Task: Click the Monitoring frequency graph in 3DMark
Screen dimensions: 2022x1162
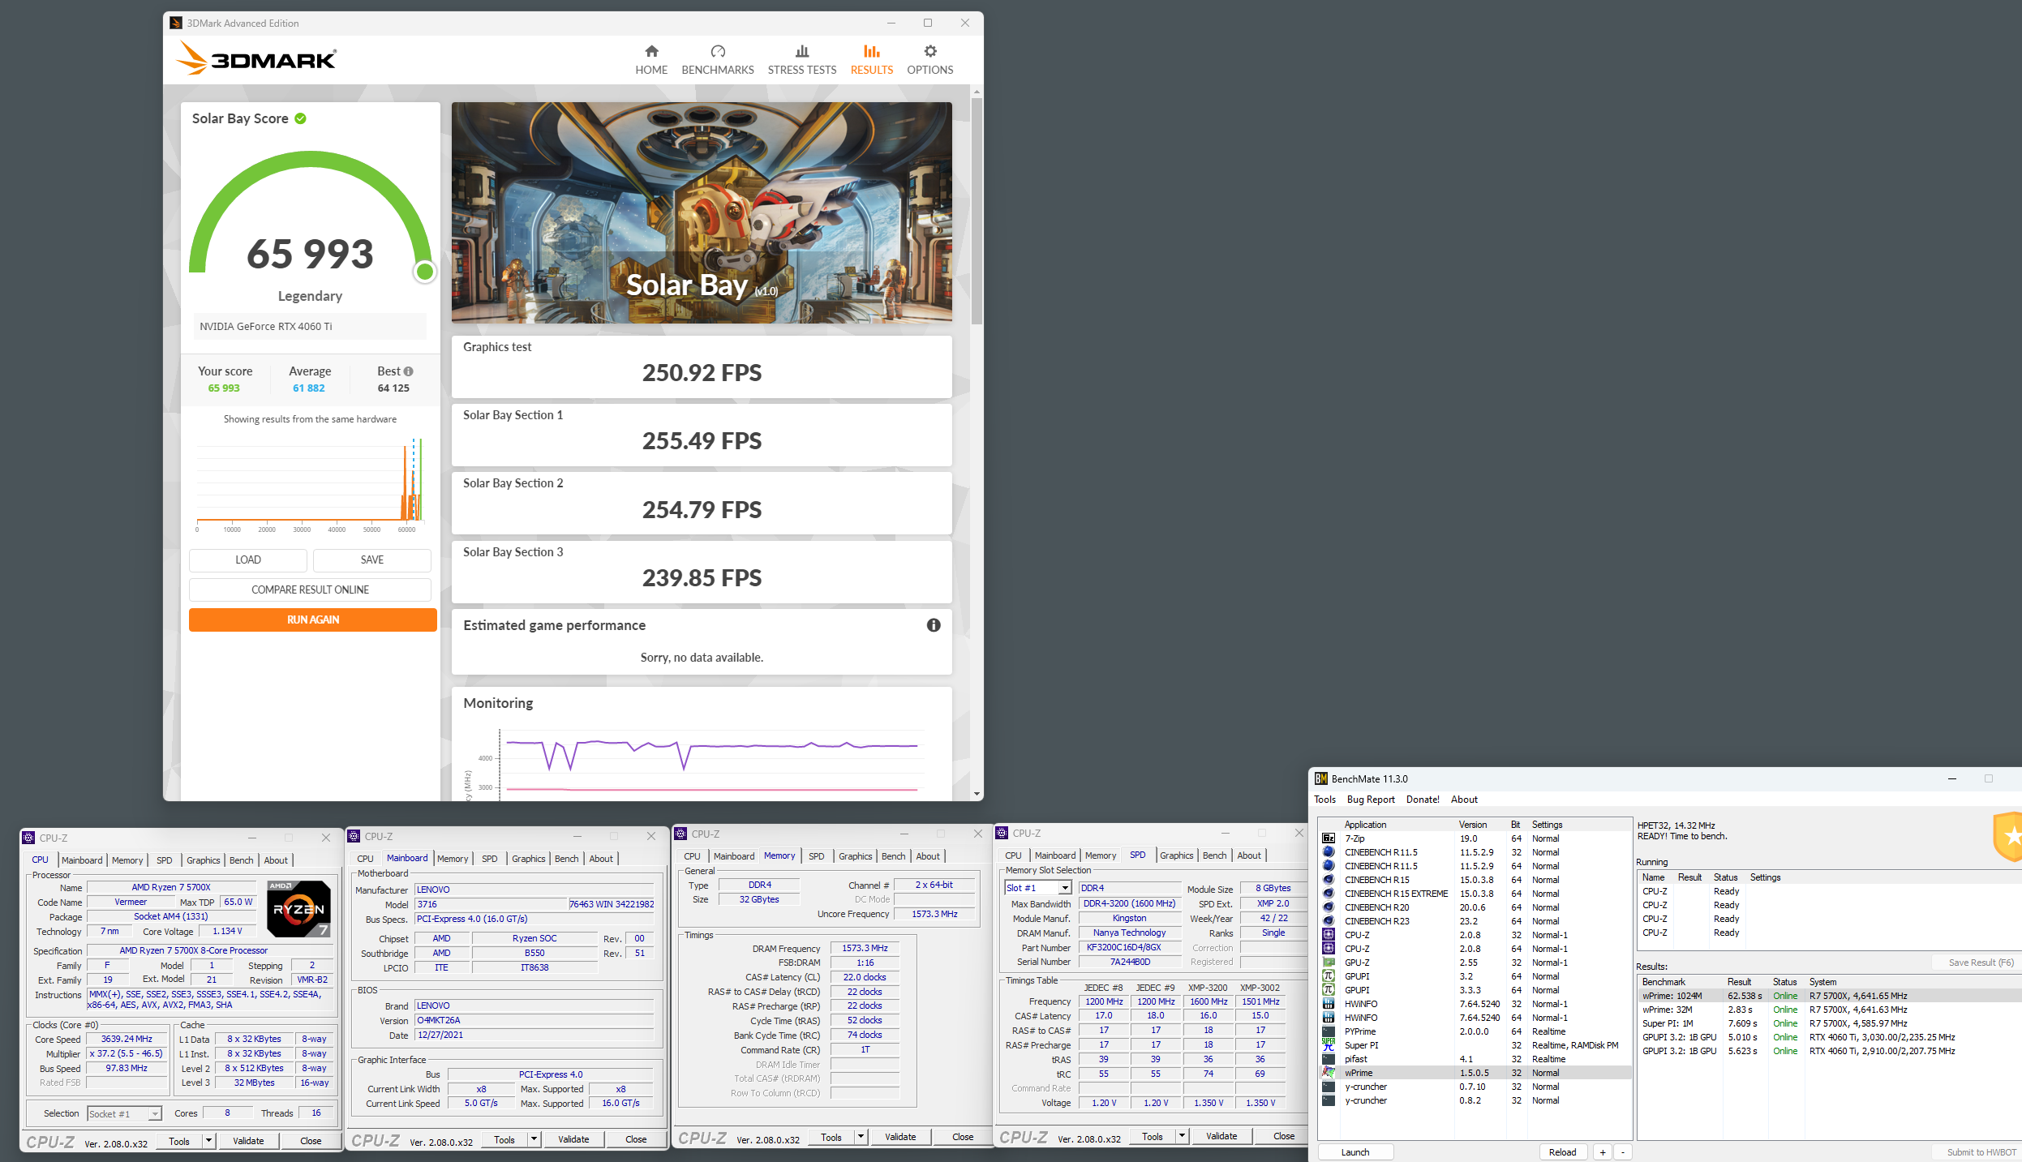Action: (x=701, y=762)
